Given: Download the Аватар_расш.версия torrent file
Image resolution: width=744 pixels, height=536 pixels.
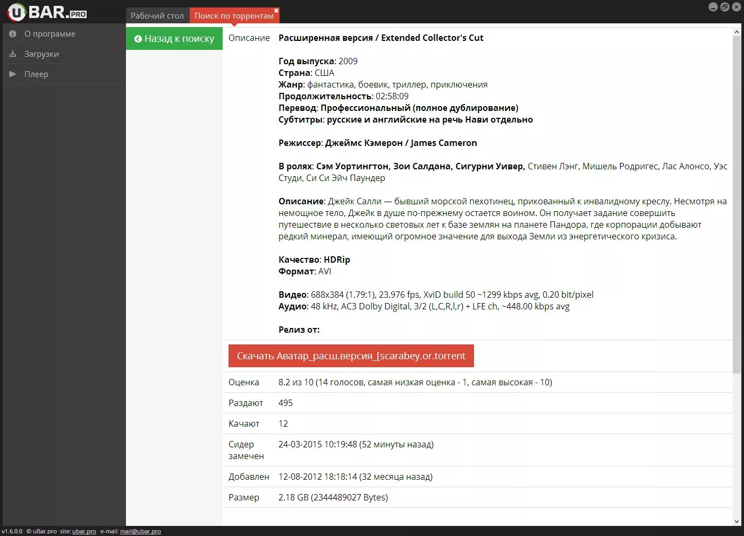Looking at the screenshot, I should (x=351, y=356).
